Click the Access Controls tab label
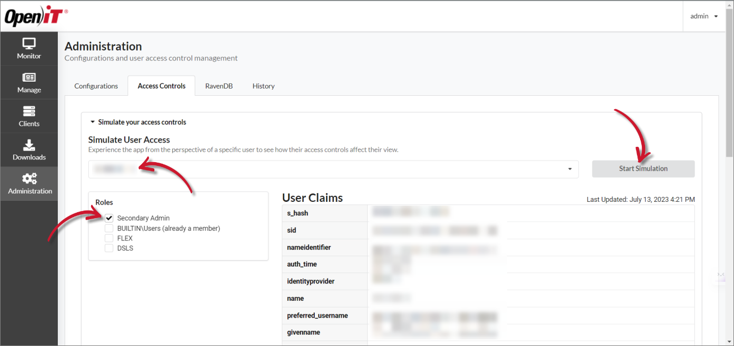This screenshot has height=346, width=734. [161, 85]
